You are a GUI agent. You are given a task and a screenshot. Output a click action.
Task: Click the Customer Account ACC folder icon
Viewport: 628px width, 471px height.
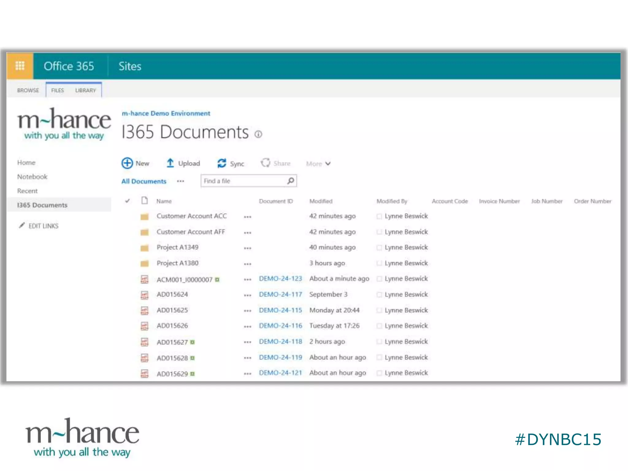coord(144,216)
